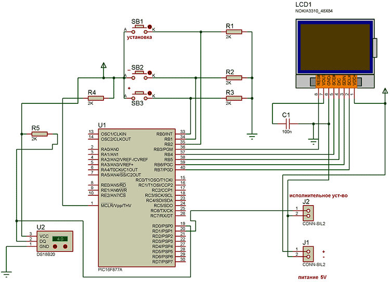Click the '2K' value under R5
The image size is (390, 282).
click(34, 139)
